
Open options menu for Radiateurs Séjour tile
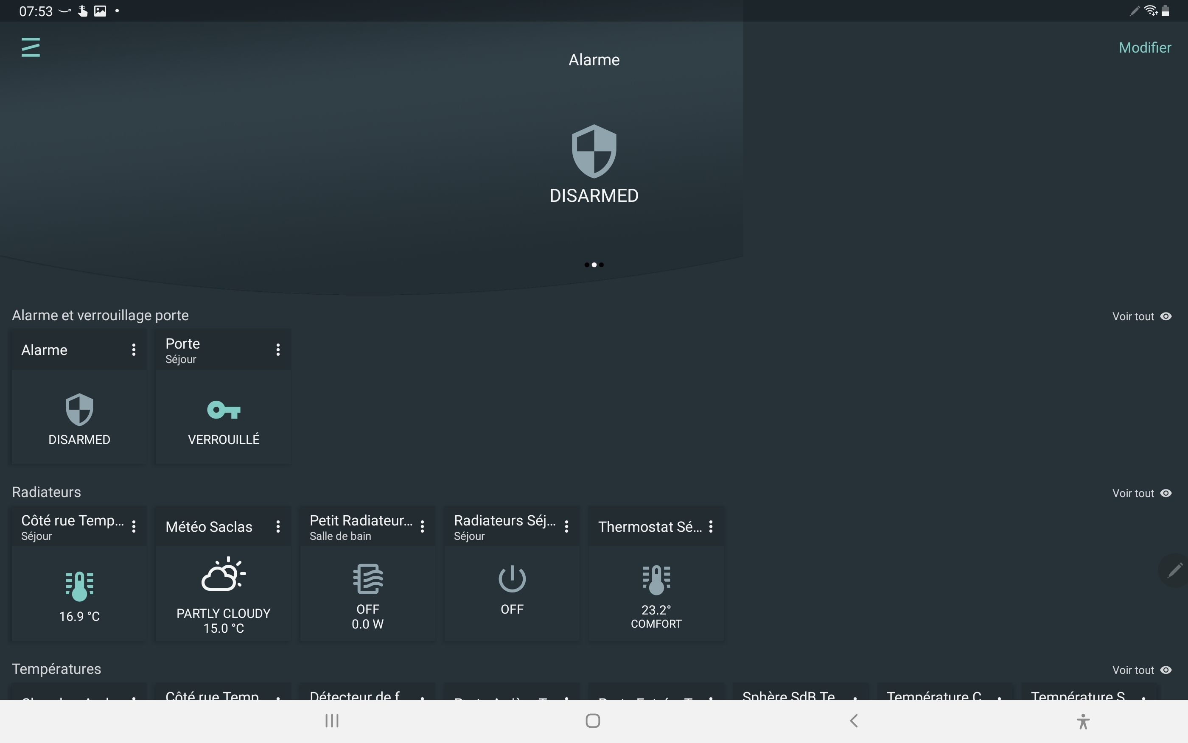(567, 527)
